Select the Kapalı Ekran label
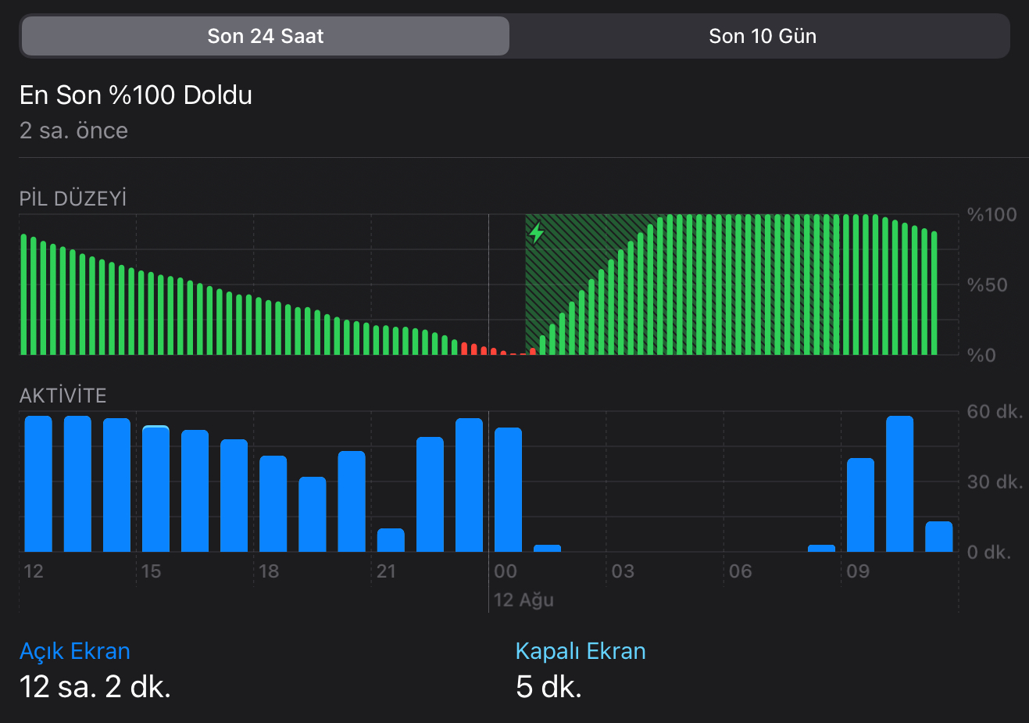 coord(581,651)
